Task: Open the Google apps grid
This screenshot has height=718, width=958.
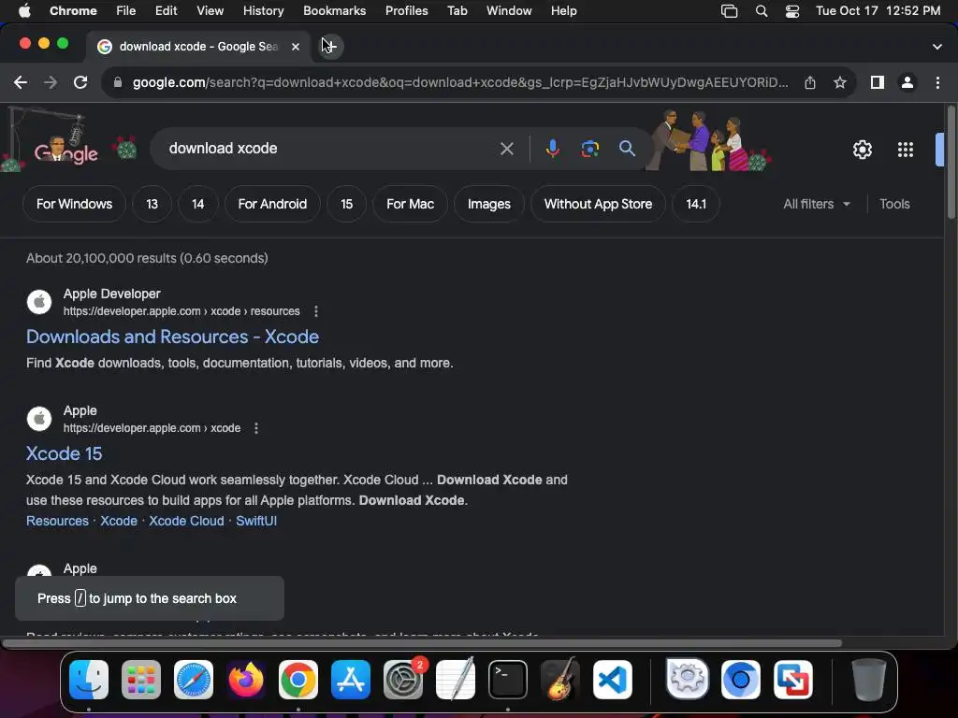Action: point(906,150)
